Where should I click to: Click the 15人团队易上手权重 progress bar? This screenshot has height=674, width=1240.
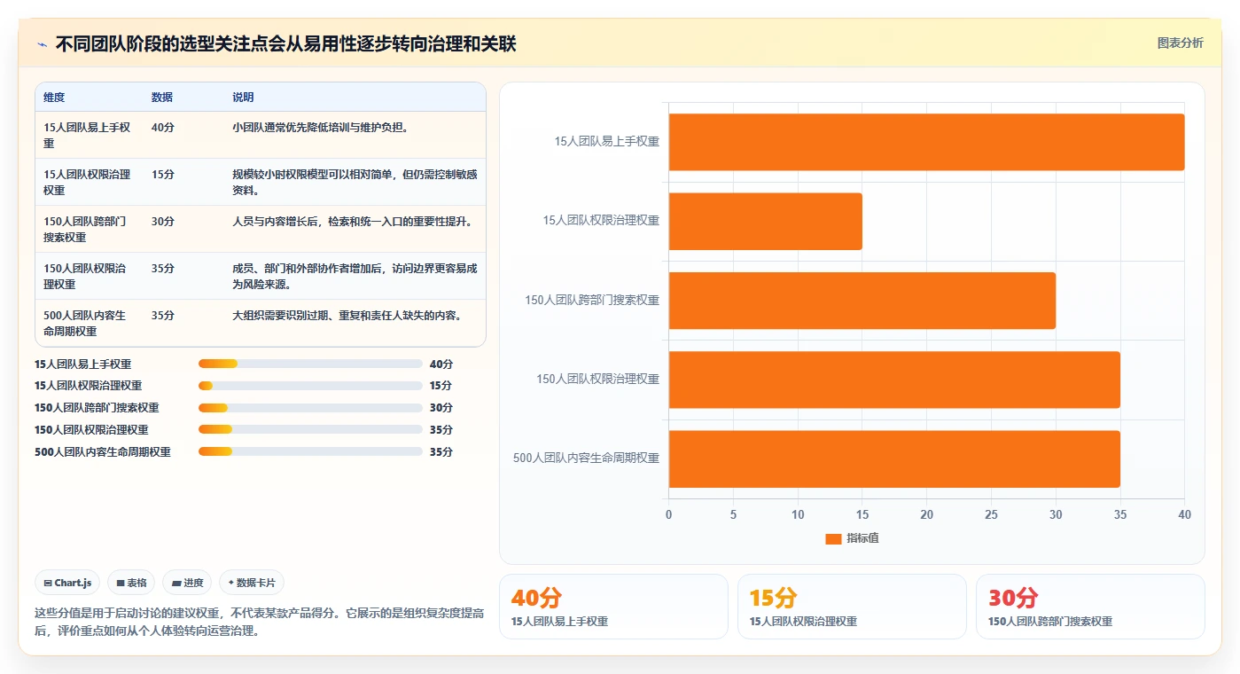[310, 364]
